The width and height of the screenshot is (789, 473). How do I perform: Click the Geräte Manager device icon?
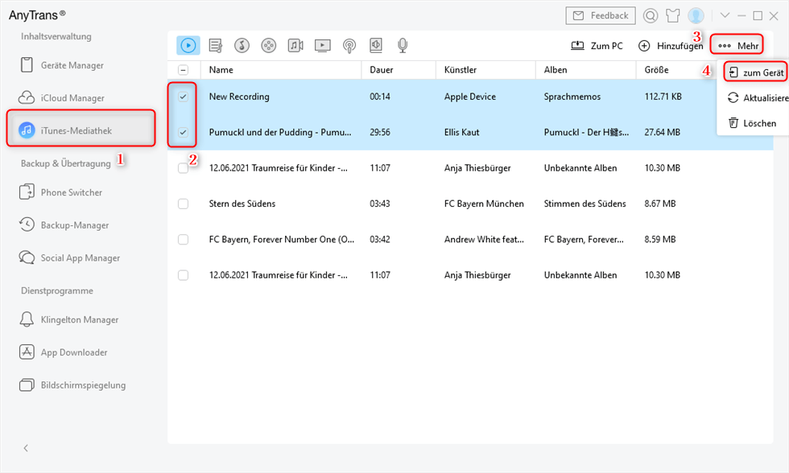(x=27, y=65)
